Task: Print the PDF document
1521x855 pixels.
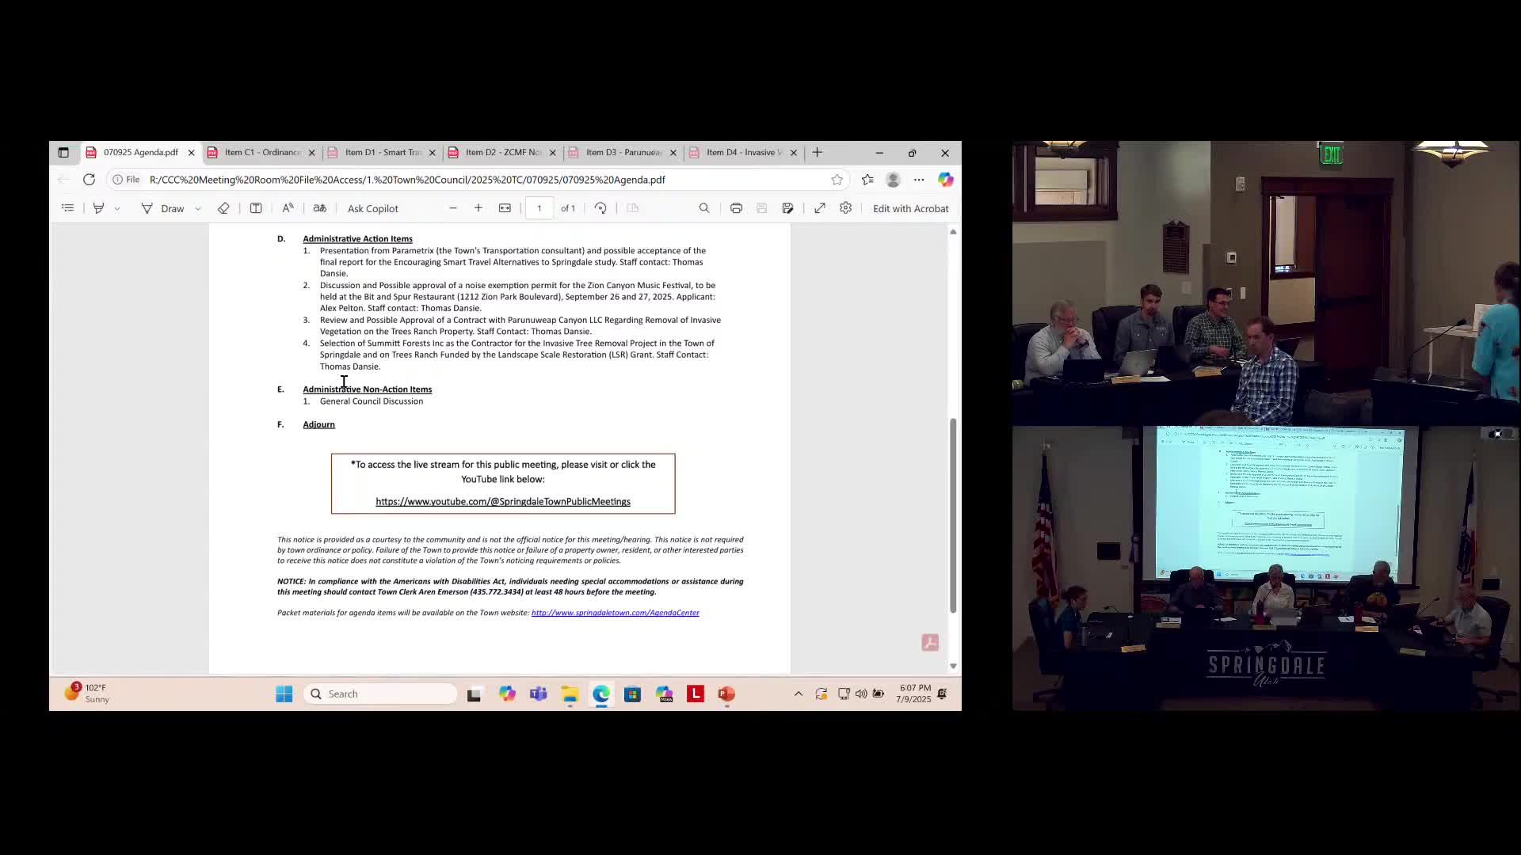Action: (x=736, y=208)
